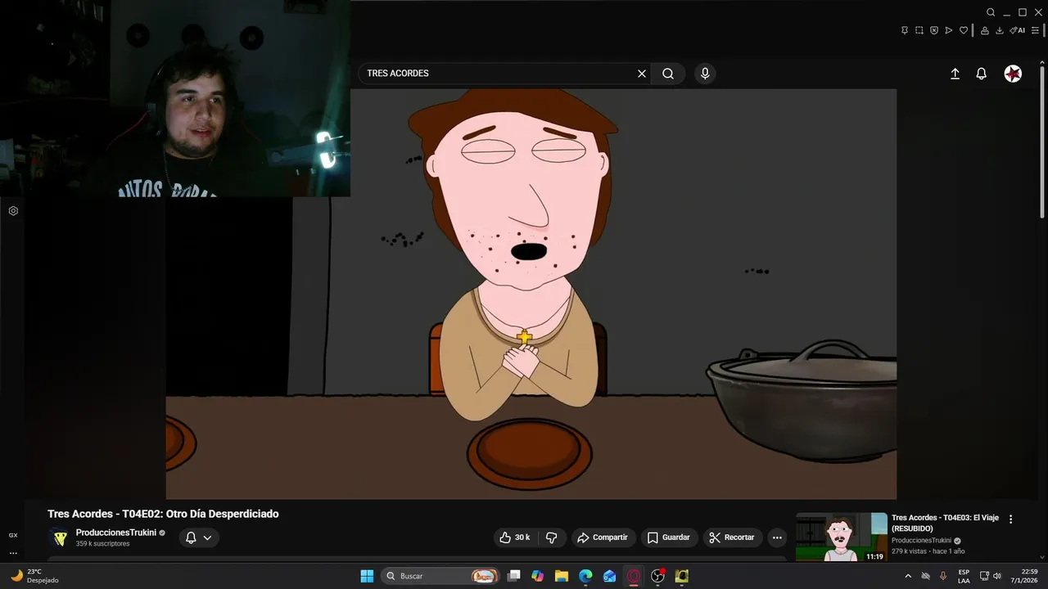This screenshot has height=589, width=1048.
Task: Open the ad blocker shield icon
Action: point(934,30)
